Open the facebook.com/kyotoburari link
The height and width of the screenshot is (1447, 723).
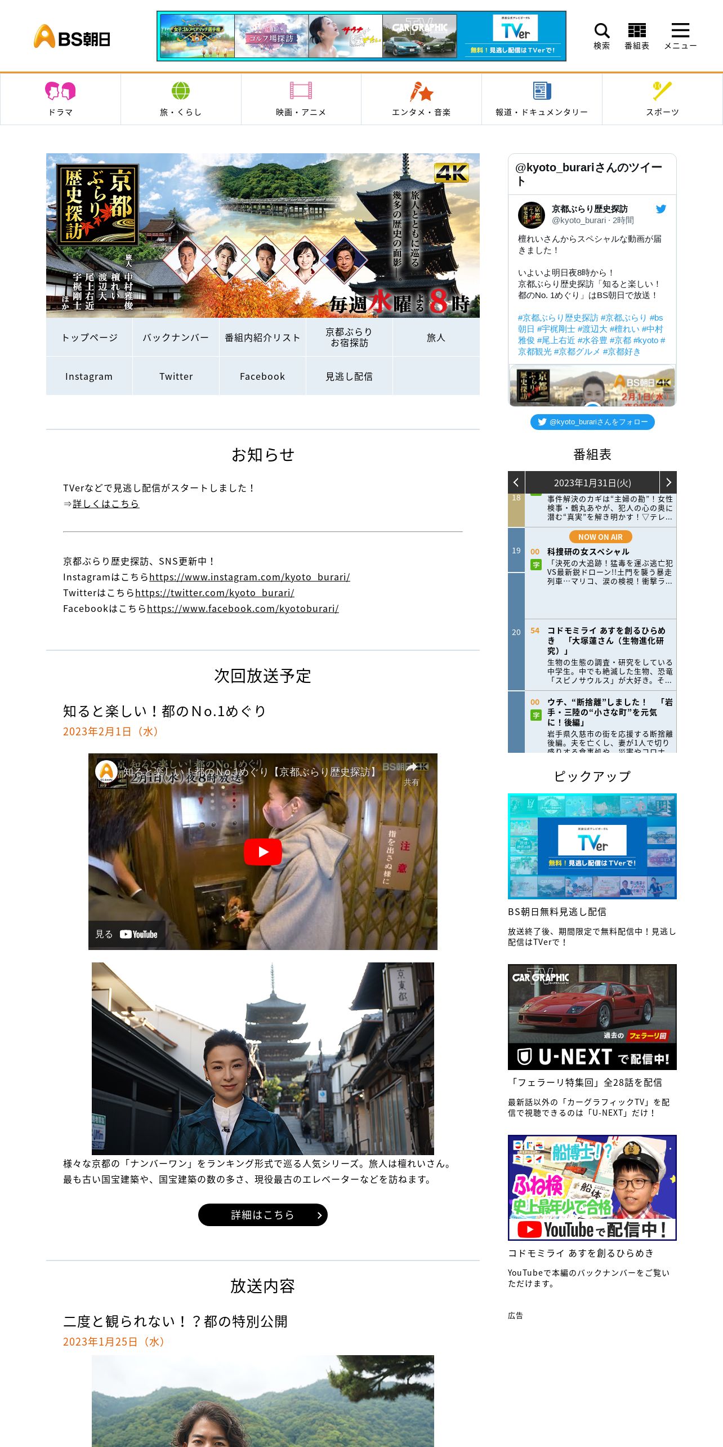pos(243,609)
